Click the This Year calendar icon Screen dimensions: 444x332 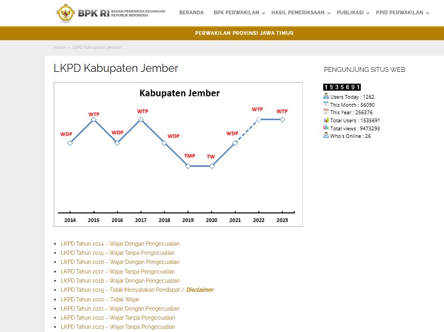click(x=326, y=112)
